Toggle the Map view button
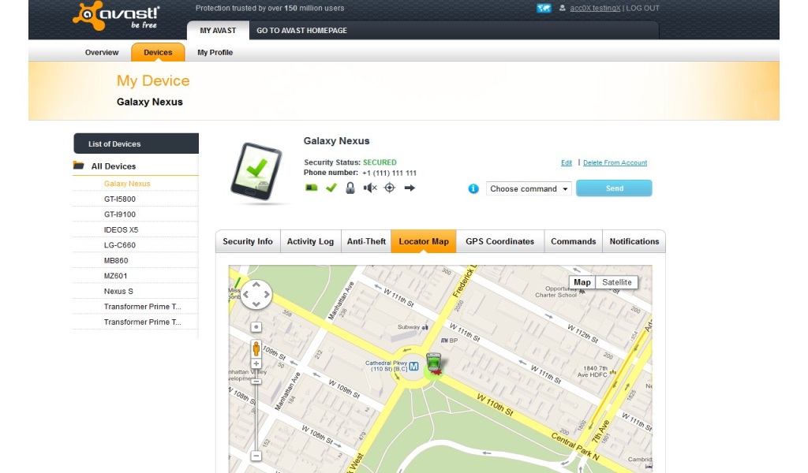This screenshot has height=473, width=808. click(582, 282)
